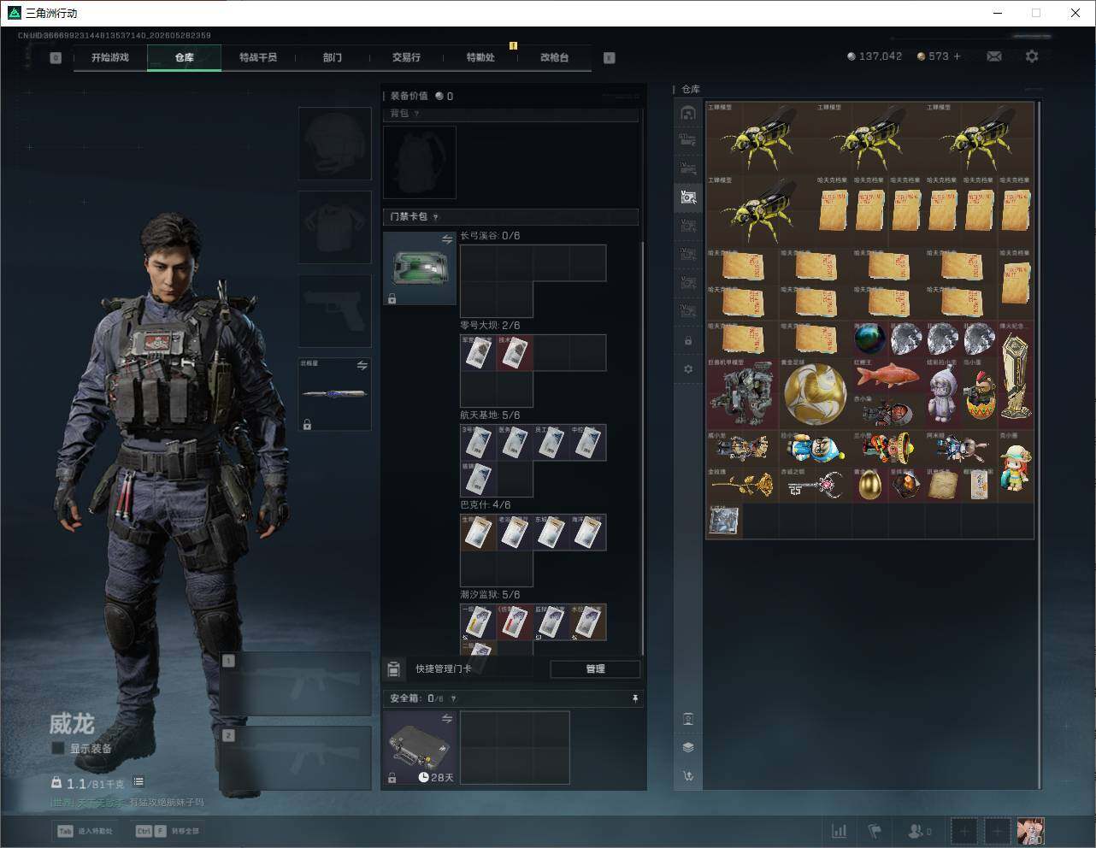Click the empty body armor slot
Screen dimensions: 1096x848
334,227
